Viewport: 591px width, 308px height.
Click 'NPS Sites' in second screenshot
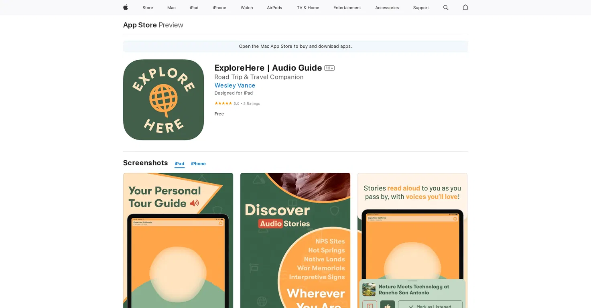[x=330, y=241]
